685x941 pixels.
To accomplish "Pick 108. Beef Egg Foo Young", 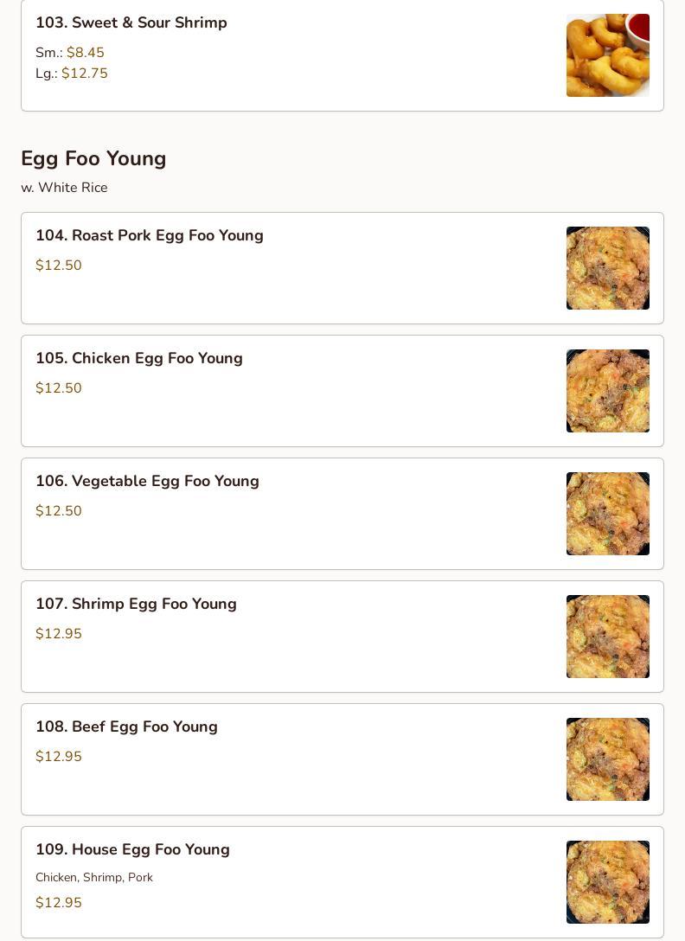I will [x=126, y=727].
